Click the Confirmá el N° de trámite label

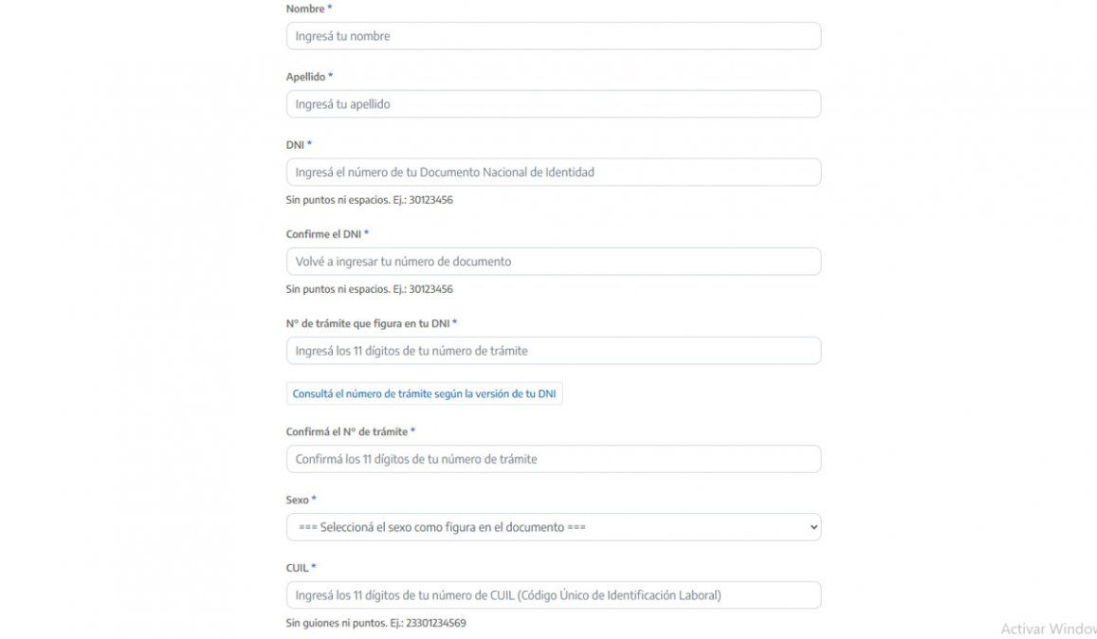(347, 431)
